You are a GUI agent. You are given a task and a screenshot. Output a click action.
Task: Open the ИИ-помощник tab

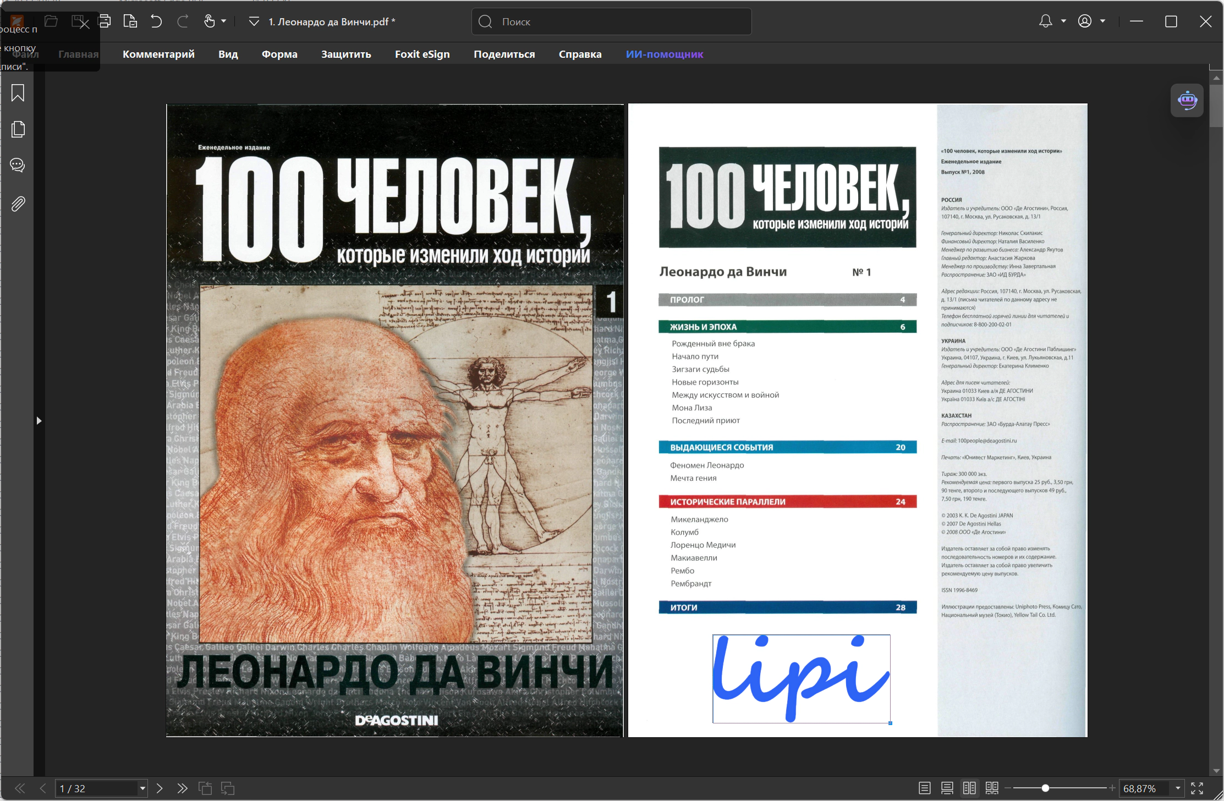point(665,54)
